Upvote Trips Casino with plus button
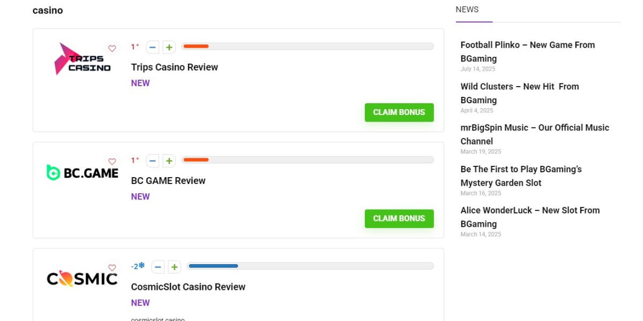643x321 pixels. [x=169, y=48]
